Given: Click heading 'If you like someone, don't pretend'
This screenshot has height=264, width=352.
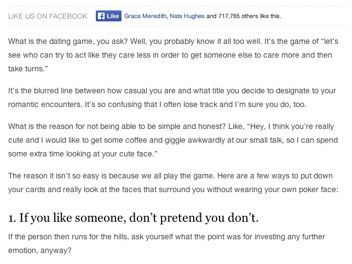Looking at the screenshot, I should pyautogui.click(x=133, y=218).
